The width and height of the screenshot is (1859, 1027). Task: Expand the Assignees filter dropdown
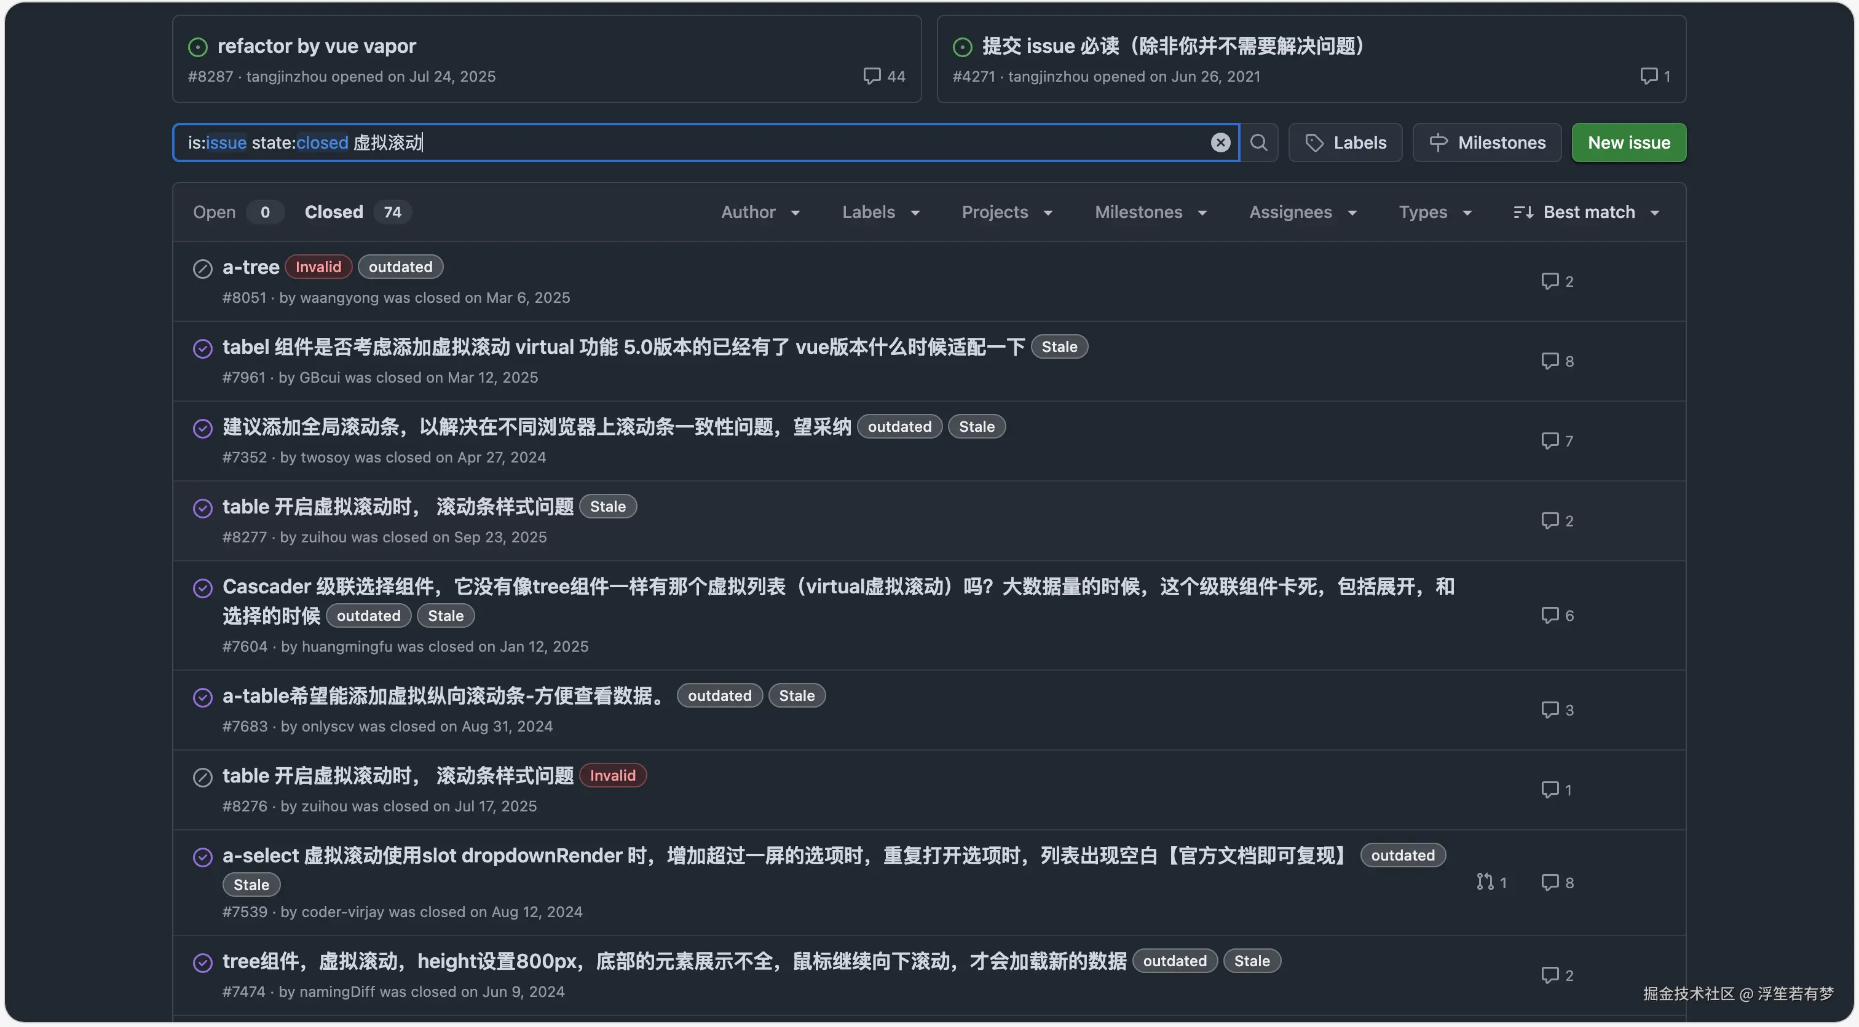(1303, 212)
